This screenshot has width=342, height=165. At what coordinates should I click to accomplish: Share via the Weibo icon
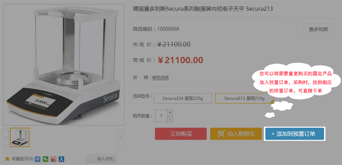coord(54,159)
